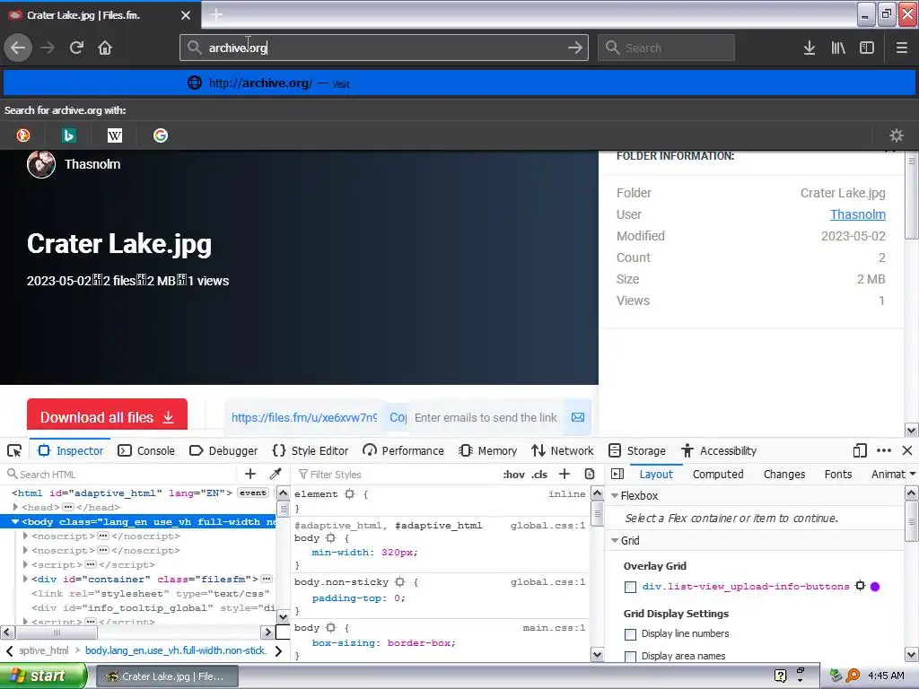Toggle the :hov pseudo-class panel
Image resolution: width=919 pixels, height=689 pixels.
tap(513, 475)
